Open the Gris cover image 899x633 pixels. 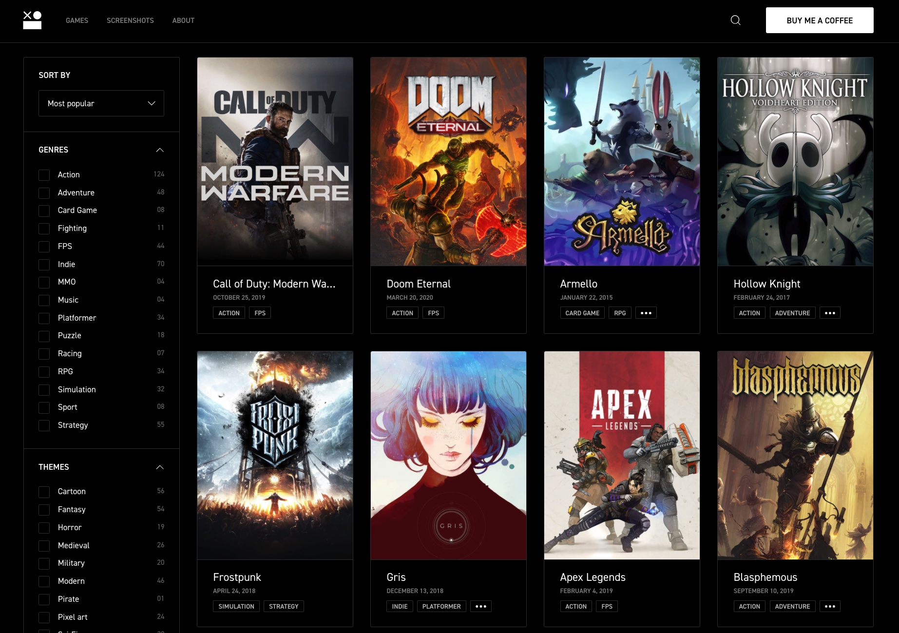(x=448, y=456)
